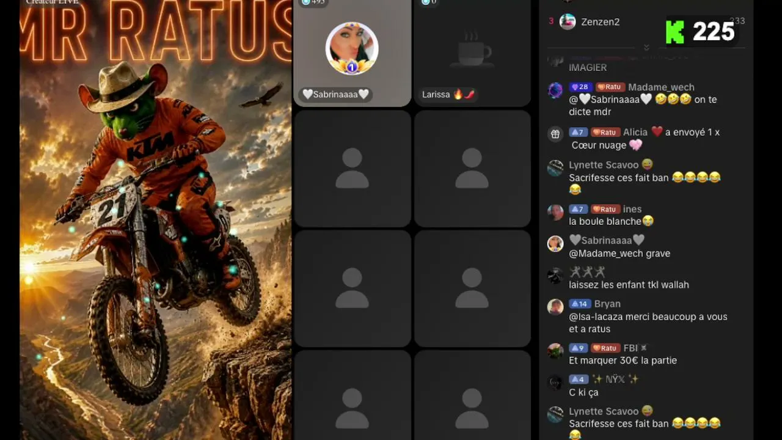Click the rank number 3 beside Zenzen2
782x440 pixels.
coord(551,21)
